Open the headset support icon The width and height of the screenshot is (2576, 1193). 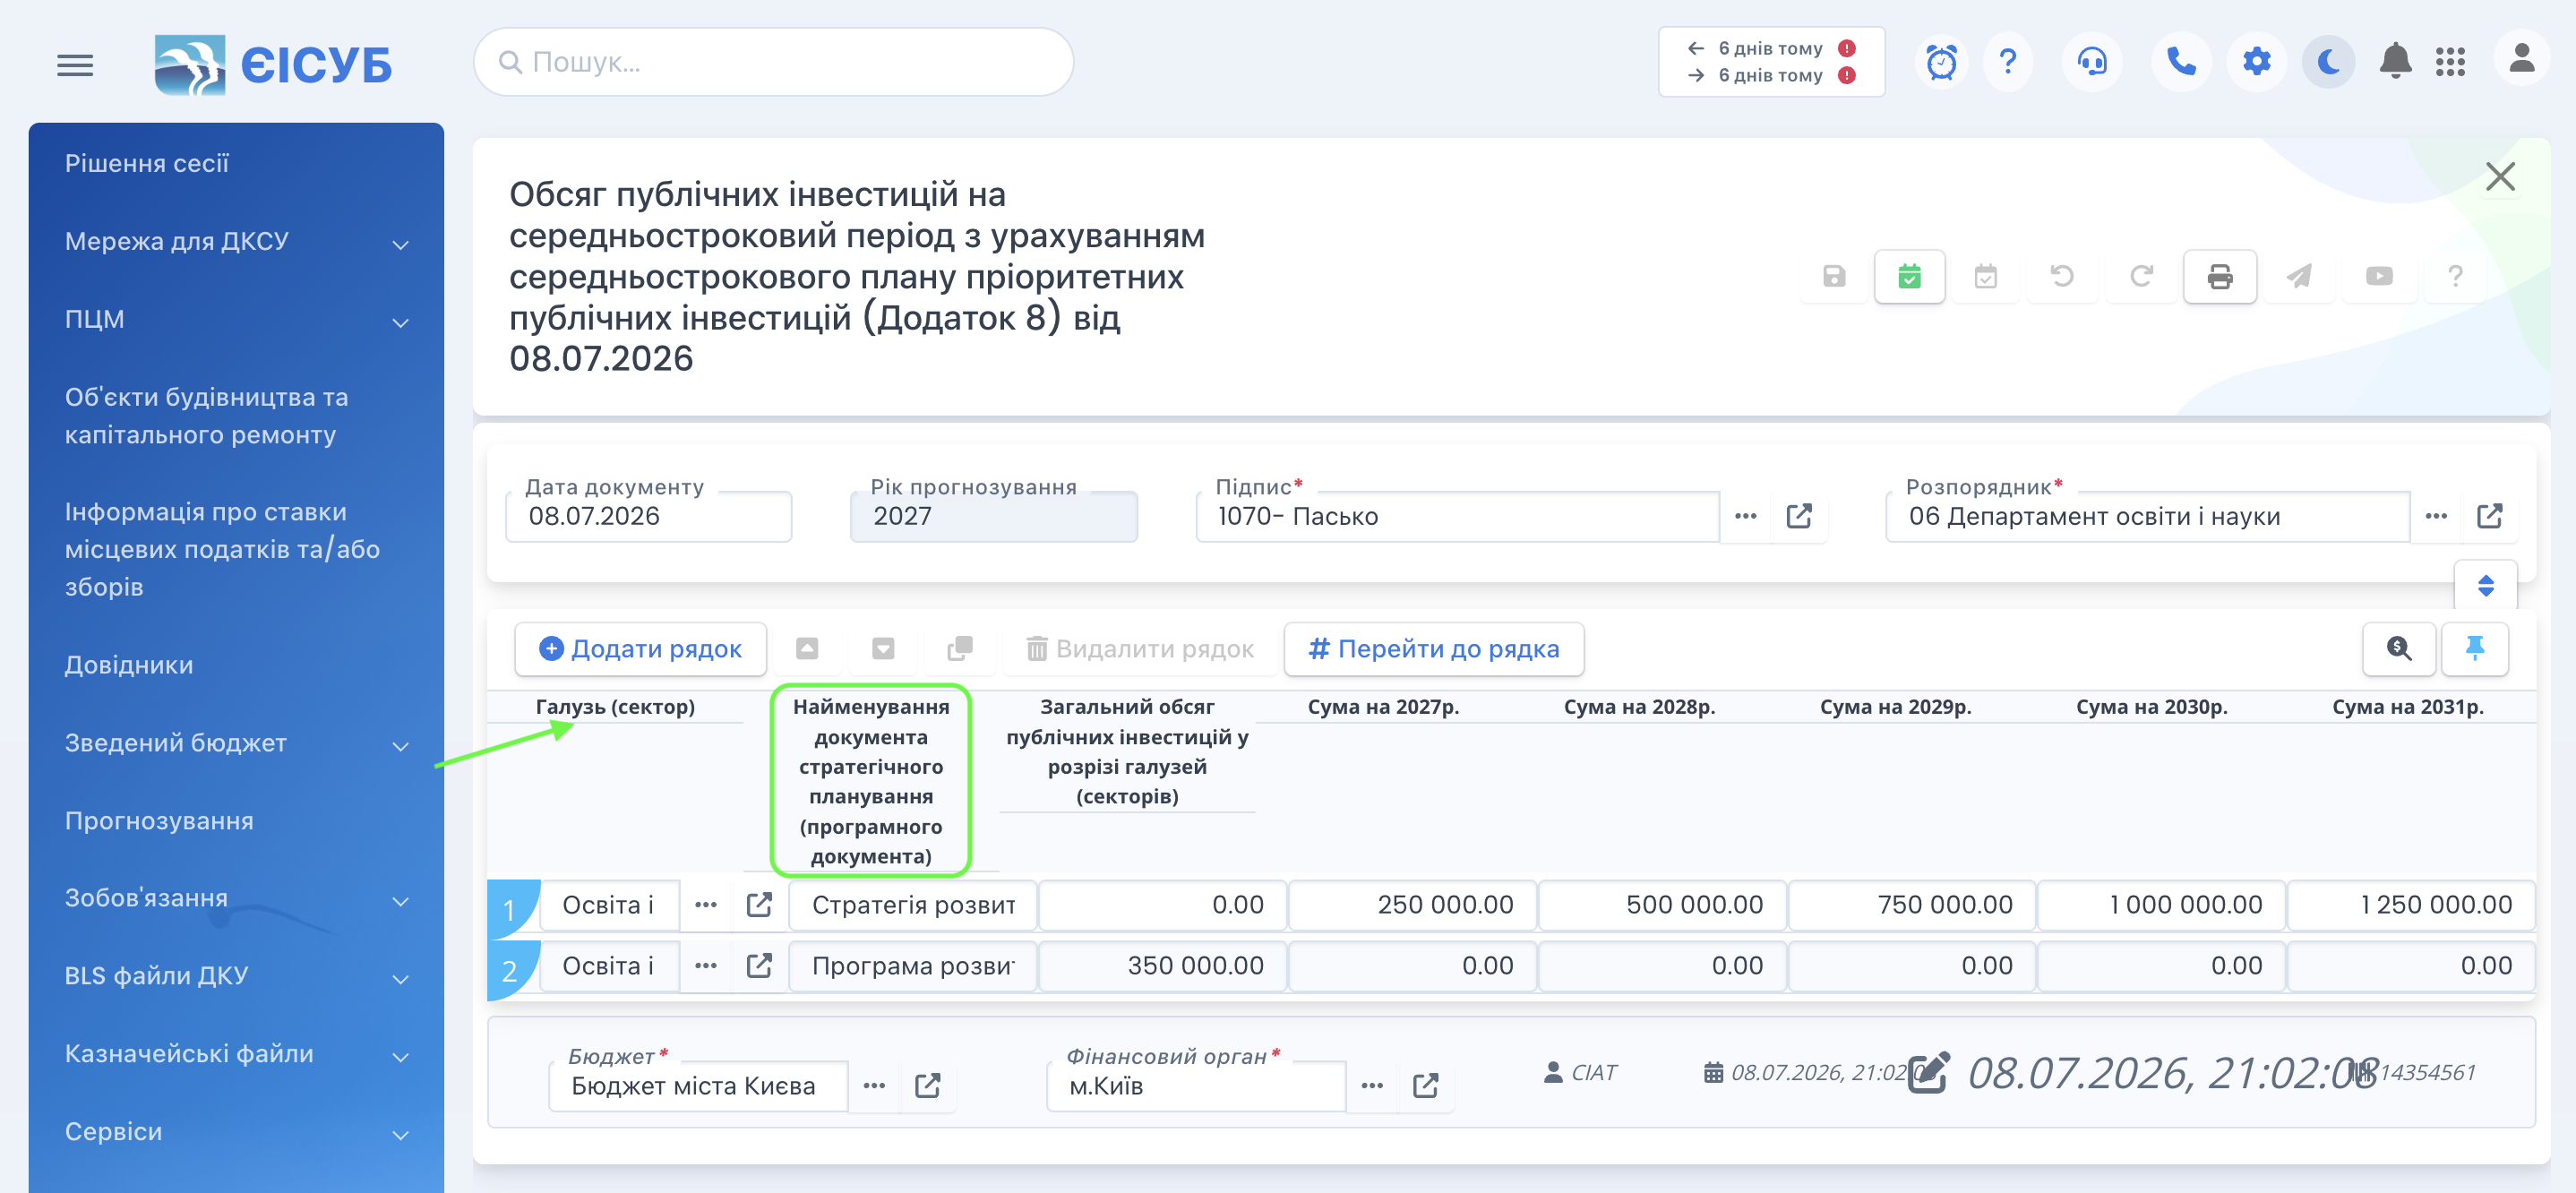(2092, 62)
